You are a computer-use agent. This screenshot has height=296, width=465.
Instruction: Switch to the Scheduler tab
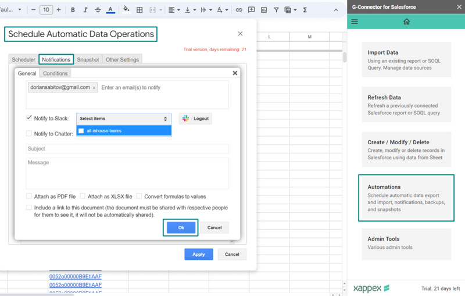[x=23, y=59]
